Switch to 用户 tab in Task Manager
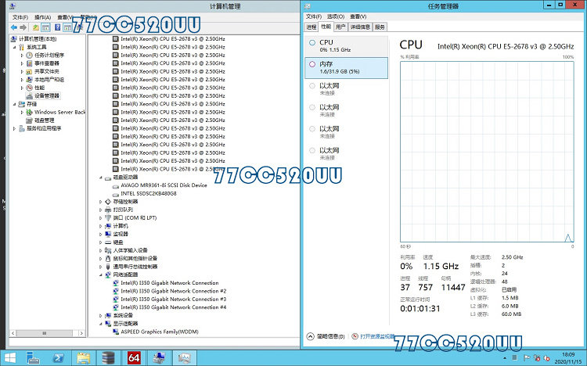This screenshot has width=587, height=366. (x=340, y=27)
